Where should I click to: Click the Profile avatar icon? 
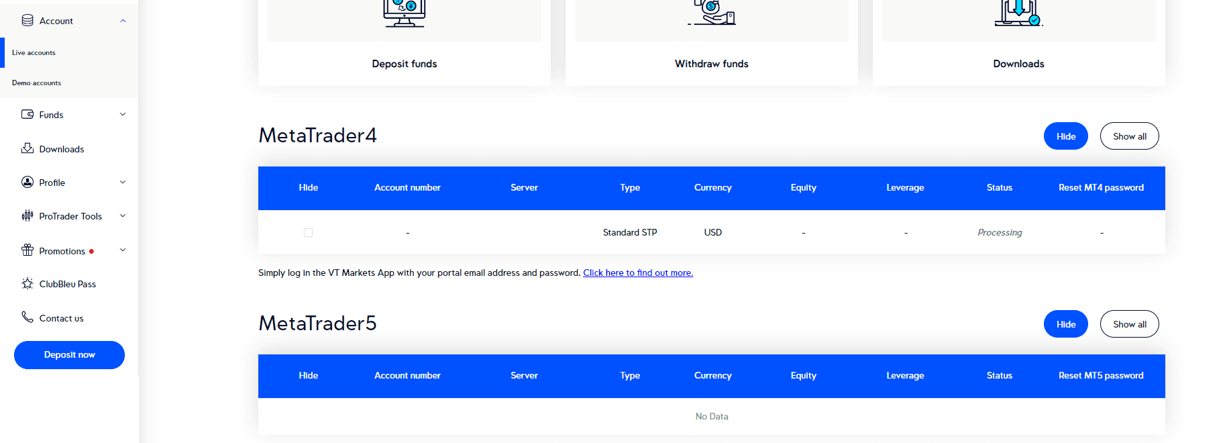pos(28,182)
